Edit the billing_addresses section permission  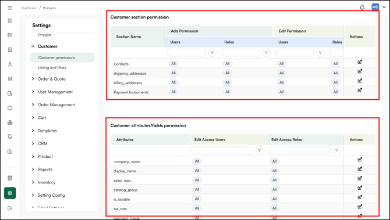(x=360, y=81)
